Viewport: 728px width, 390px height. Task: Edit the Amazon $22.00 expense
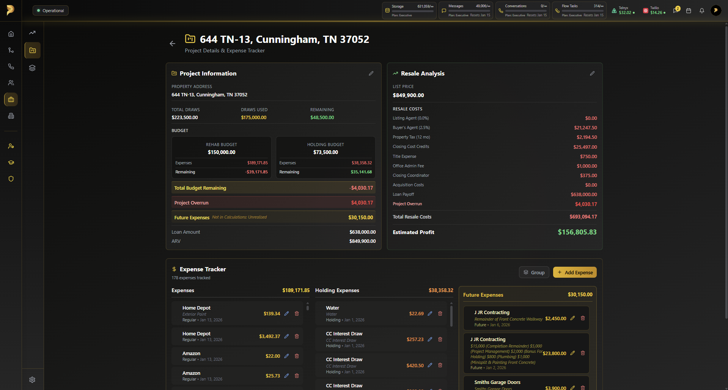pos(286,356)
